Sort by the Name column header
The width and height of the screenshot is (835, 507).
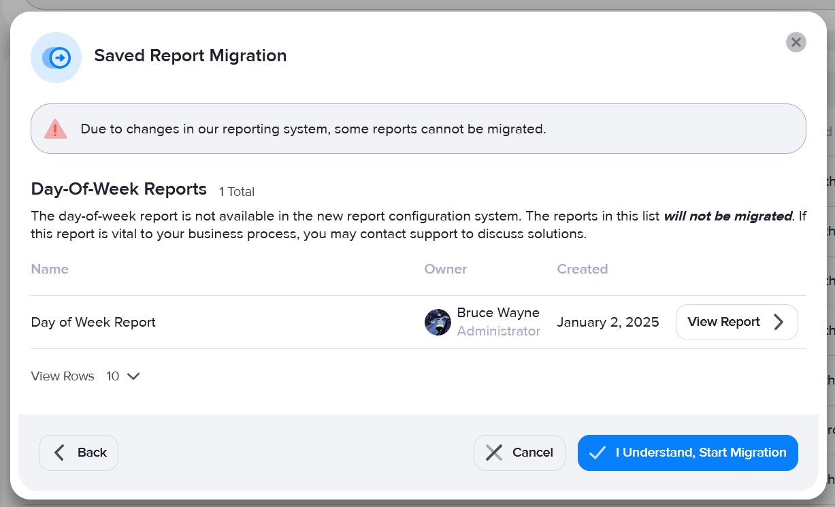point(50,269)
